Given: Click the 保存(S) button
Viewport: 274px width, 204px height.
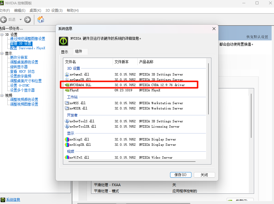Looking at the screenshot, I should (x=181, y=175).
